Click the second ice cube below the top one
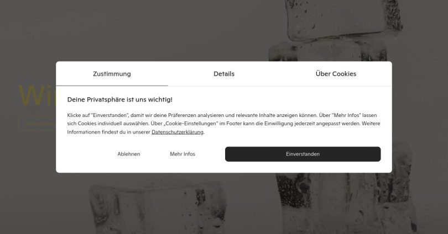The width and height of the screenshot is (448, 234). coord(329,51)
